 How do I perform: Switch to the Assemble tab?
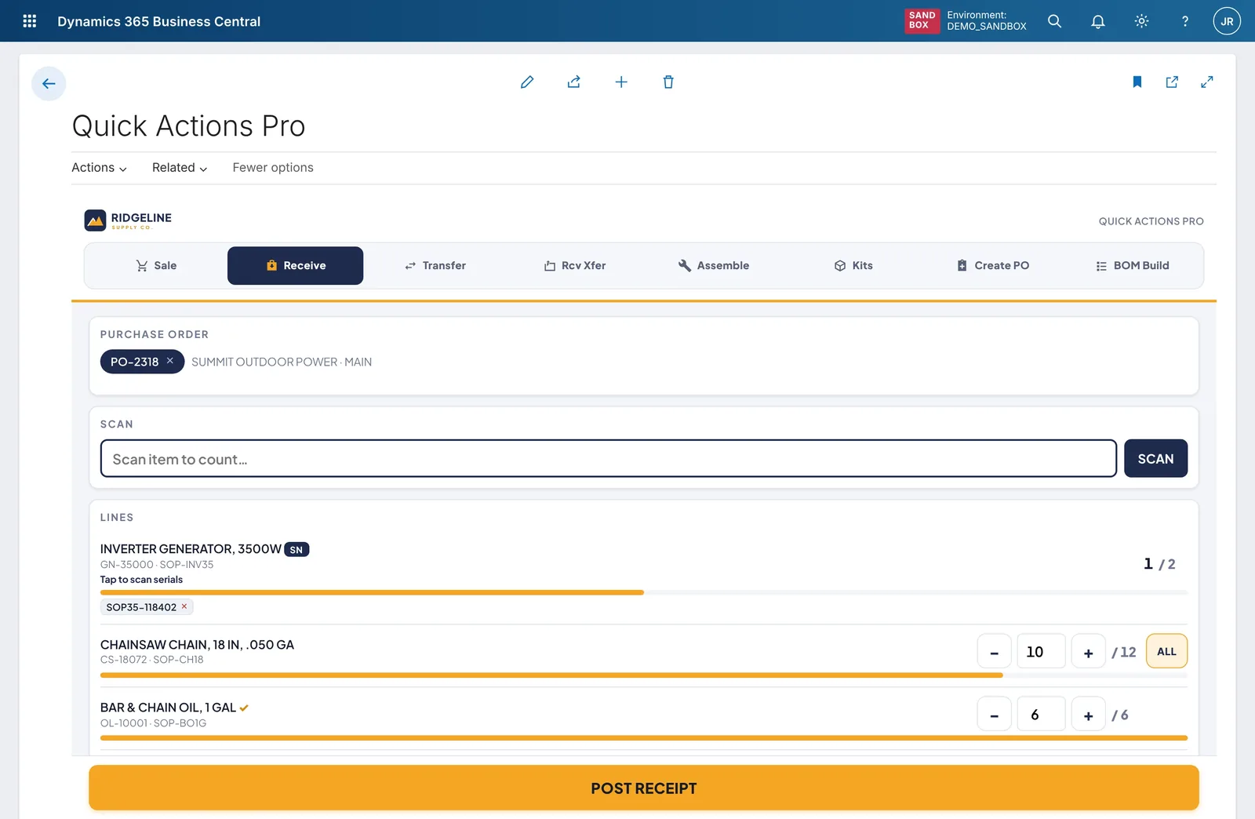tap(713, 266)
